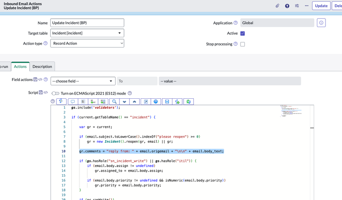342x200 pixels.
Task: Open the personalize form settings icon
Action: 297,6
